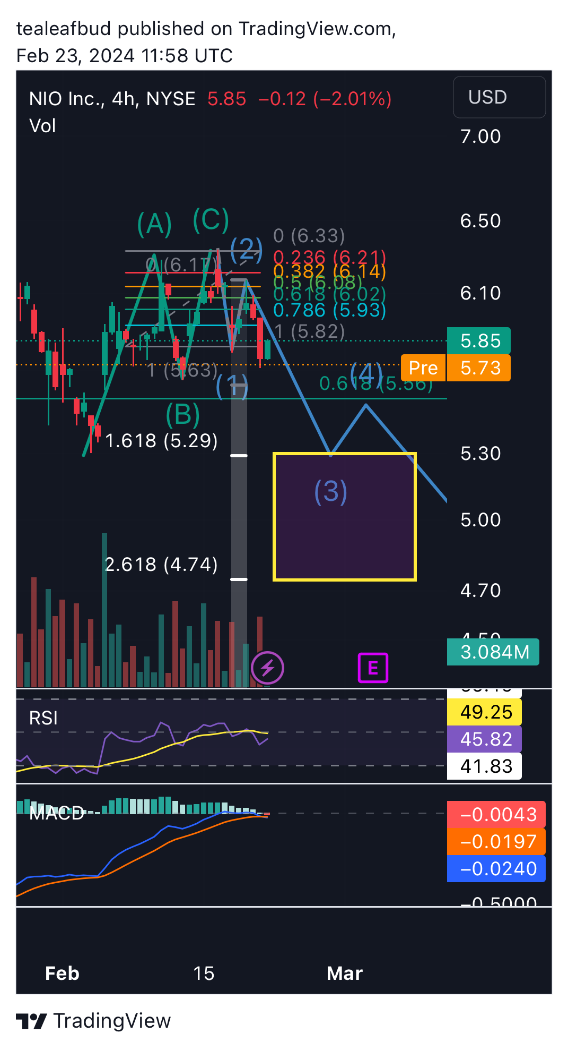Click the purple E earnings marker

coord(373,668)
